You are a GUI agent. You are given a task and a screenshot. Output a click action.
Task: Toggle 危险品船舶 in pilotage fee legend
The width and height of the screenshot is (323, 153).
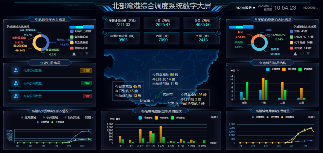(79, 48)
